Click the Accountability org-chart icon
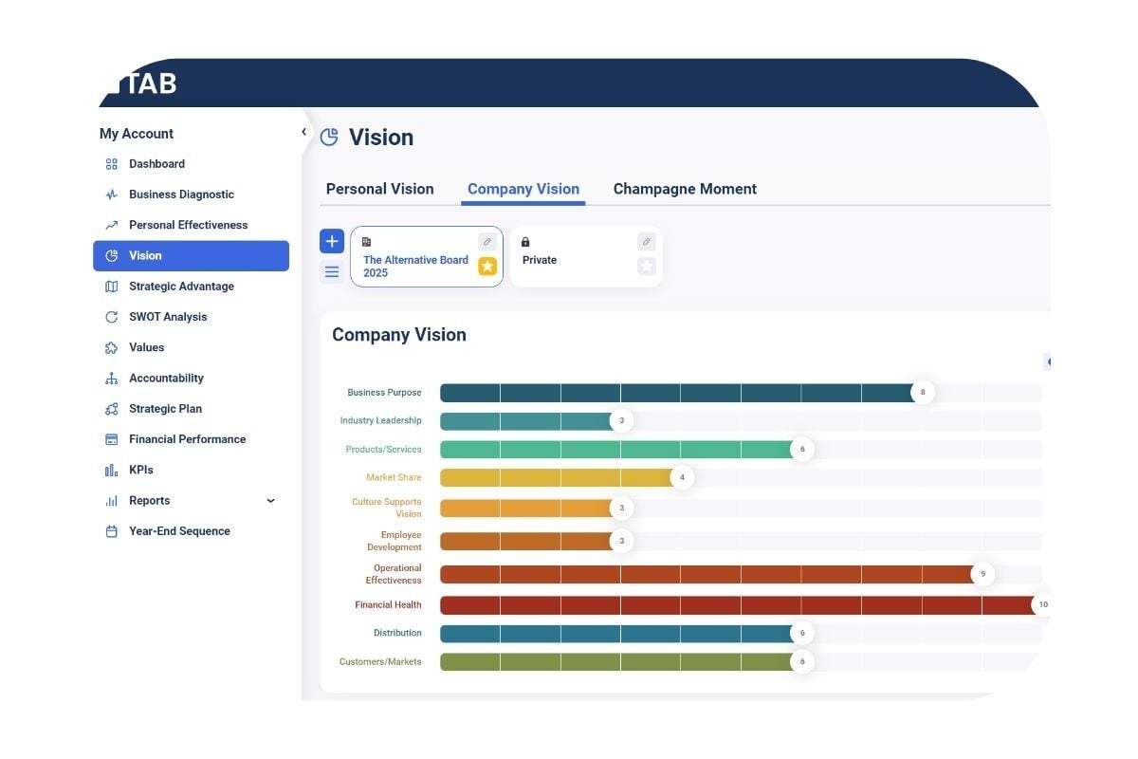 pos(111,379)
